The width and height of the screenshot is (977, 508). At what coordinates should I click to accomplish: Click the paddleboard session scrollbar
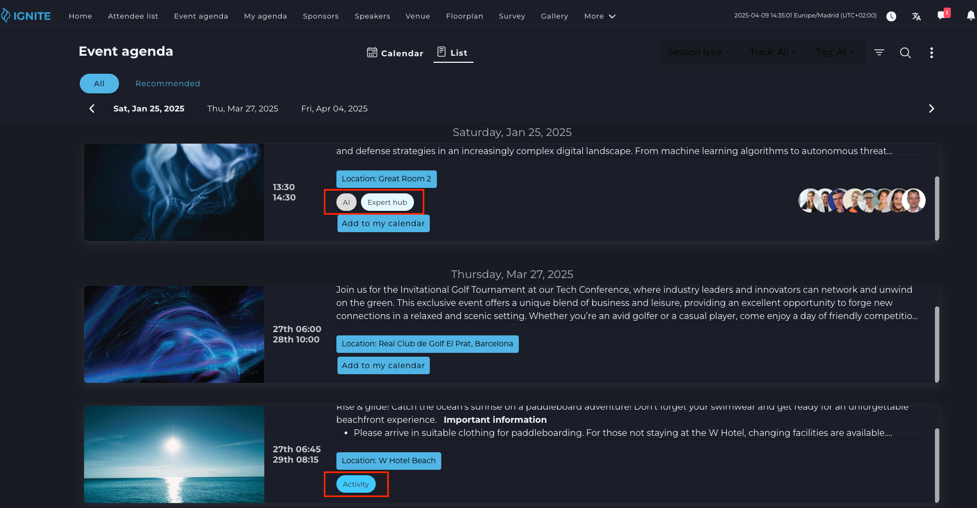[937, 464]
